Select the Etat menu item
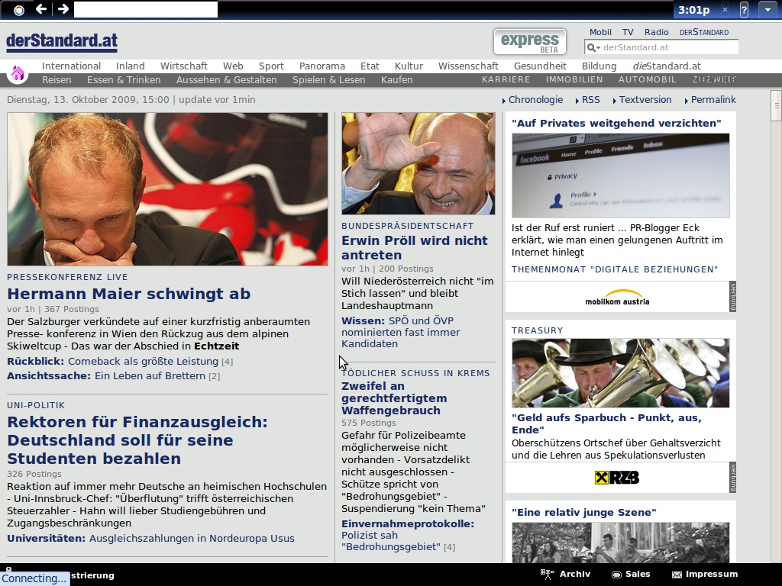The image size is (782, 586). click(x=370, y=66)
